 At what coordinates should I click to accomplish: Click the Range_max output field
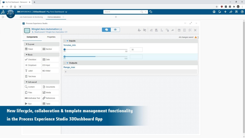coord(130,72)
